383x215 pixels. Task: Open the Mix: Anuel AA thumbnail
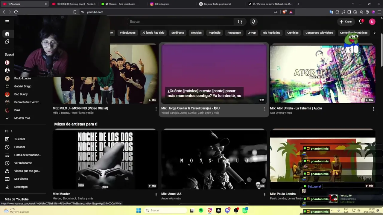[214, 159]
